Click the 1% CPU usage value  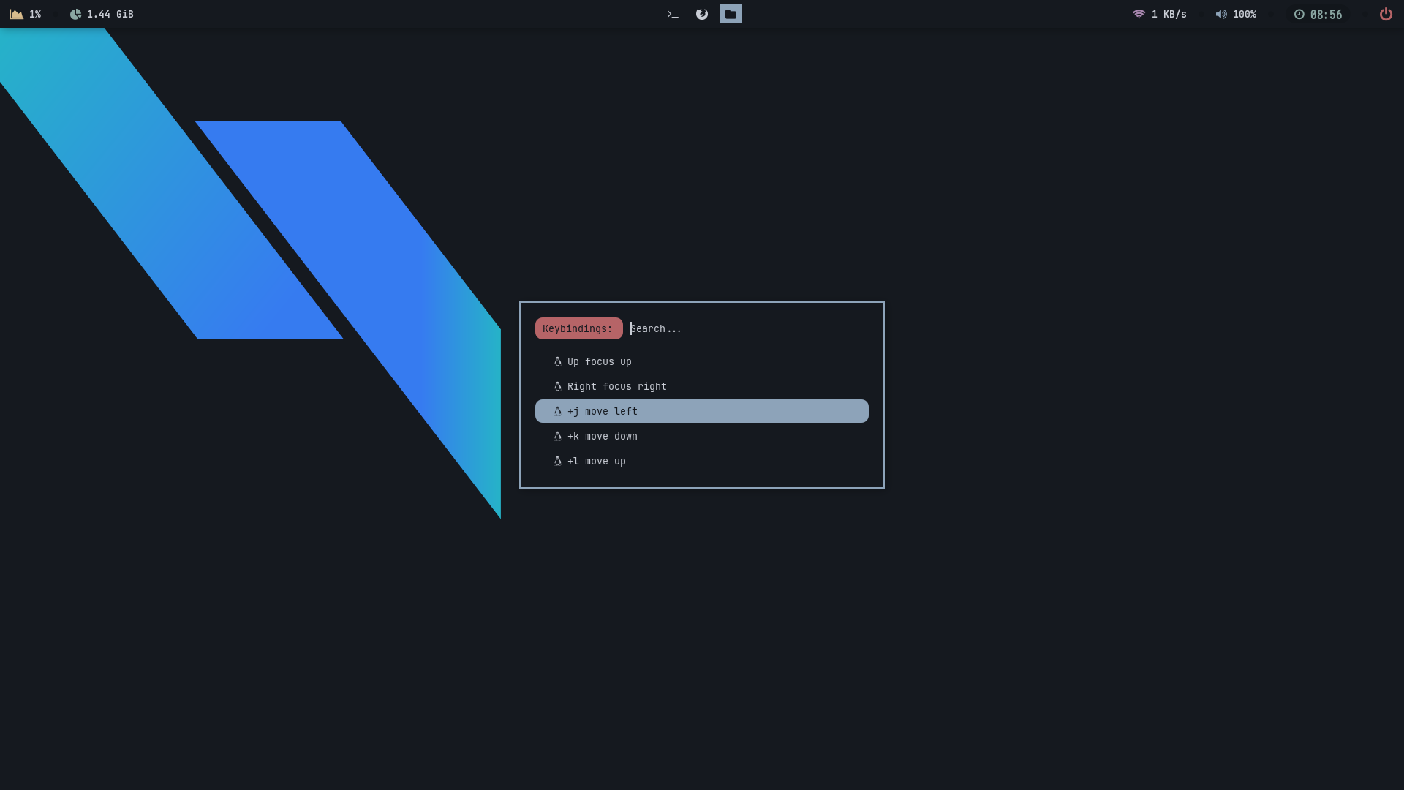pyautogui.click(x=35, y=14)
